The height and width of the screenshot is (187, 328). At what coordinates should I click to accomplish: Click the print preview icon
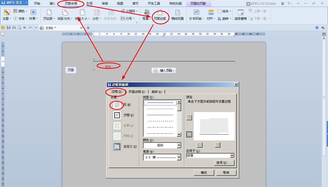pyautogui.click(x=19, y=28)
